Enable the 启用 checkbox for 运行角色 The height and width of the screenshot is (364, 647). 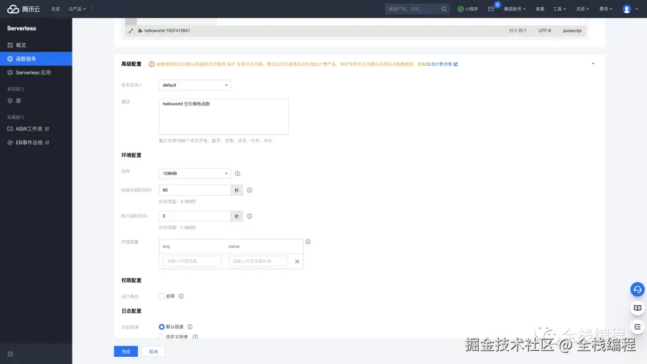click(x=161, y=296)
